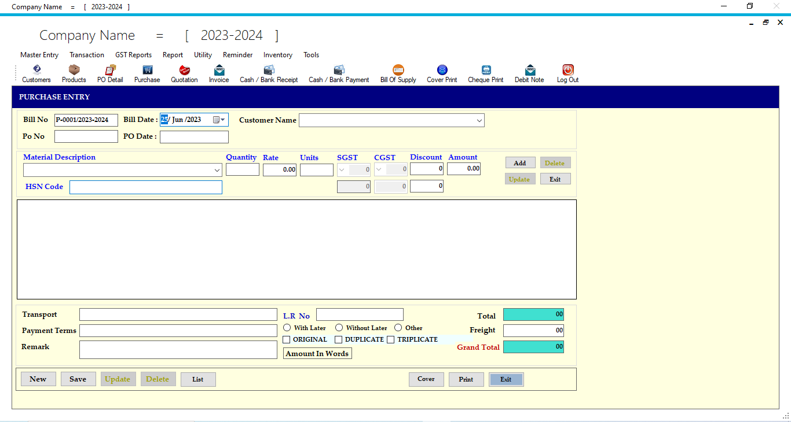Image resolution: width=791 pixels, height=422 pixels.
Task: Select the Without Later radio button
Action: 339,327
